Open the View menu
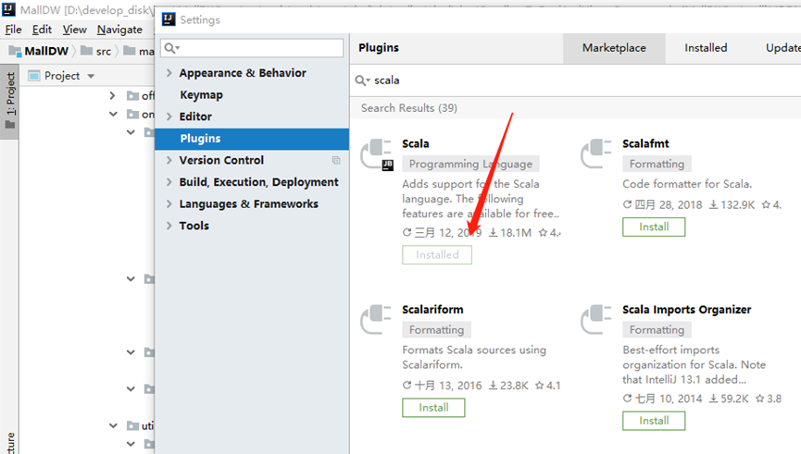801x454 pixels. [75, 30]
